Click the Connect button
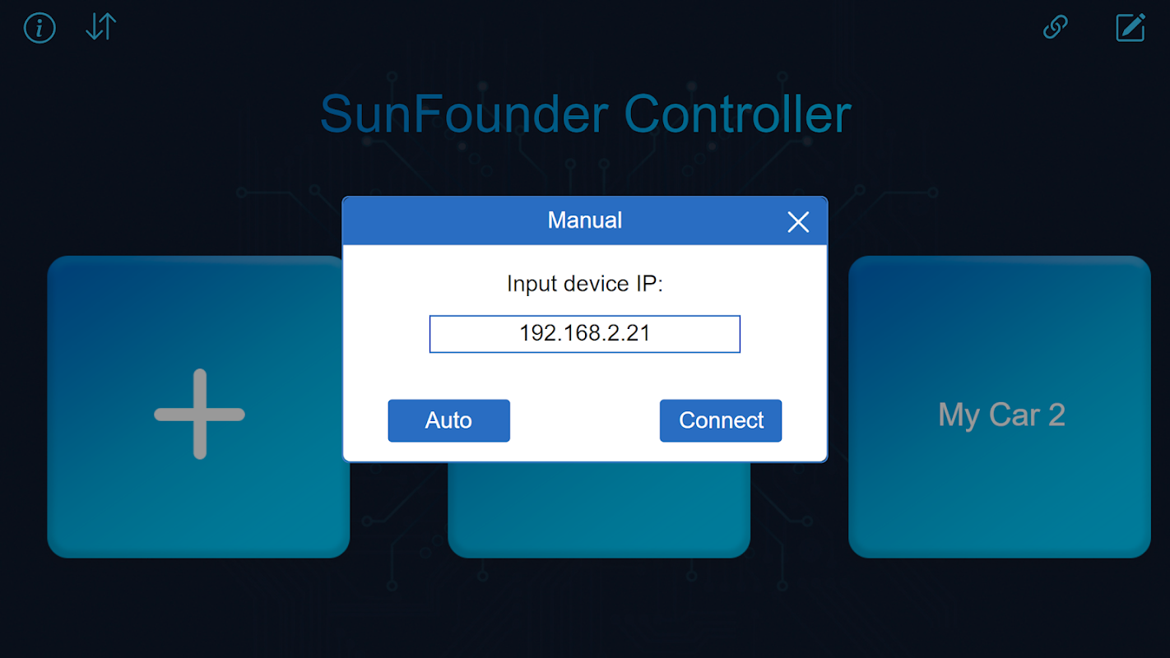1170x658 pixels. coord(721,420)
